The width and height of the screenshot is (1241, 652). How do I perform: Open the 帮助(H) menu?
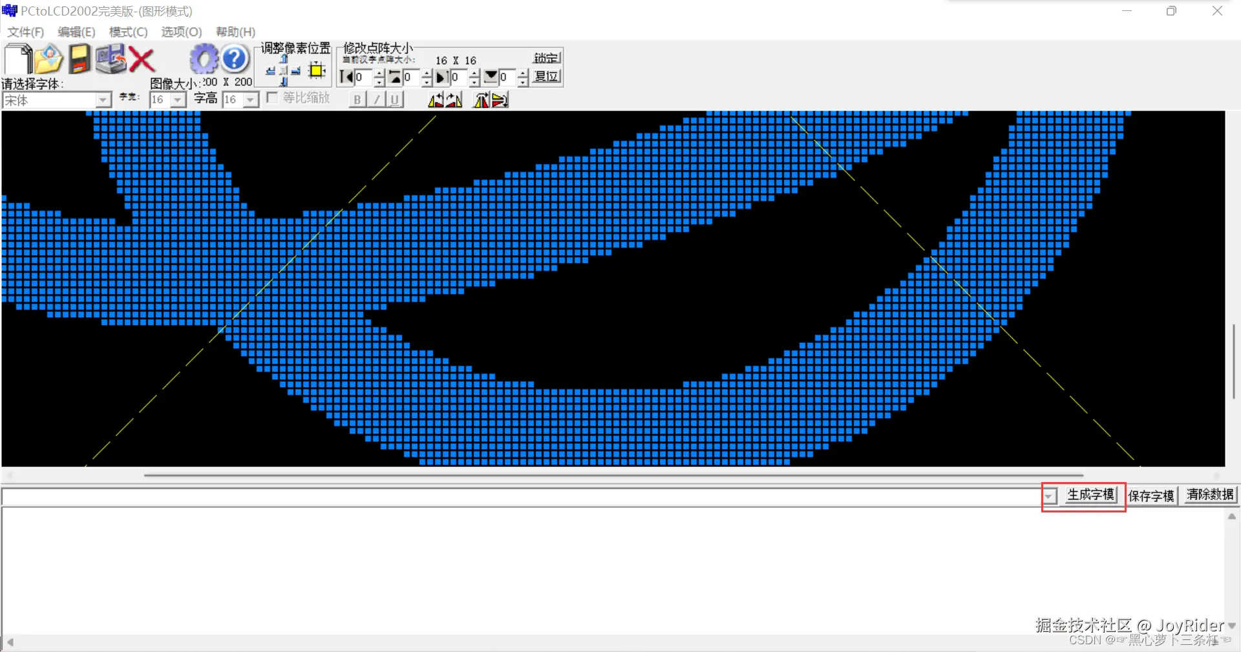pyautogui.click(x=235, y=32)
